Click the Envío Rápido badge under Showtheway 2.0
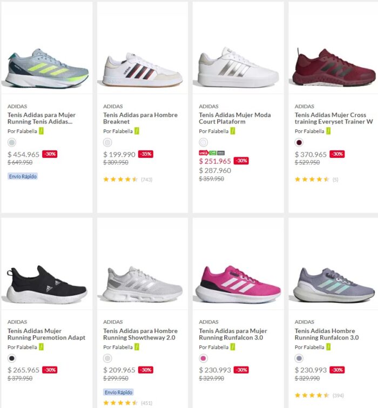 (119, 392)
